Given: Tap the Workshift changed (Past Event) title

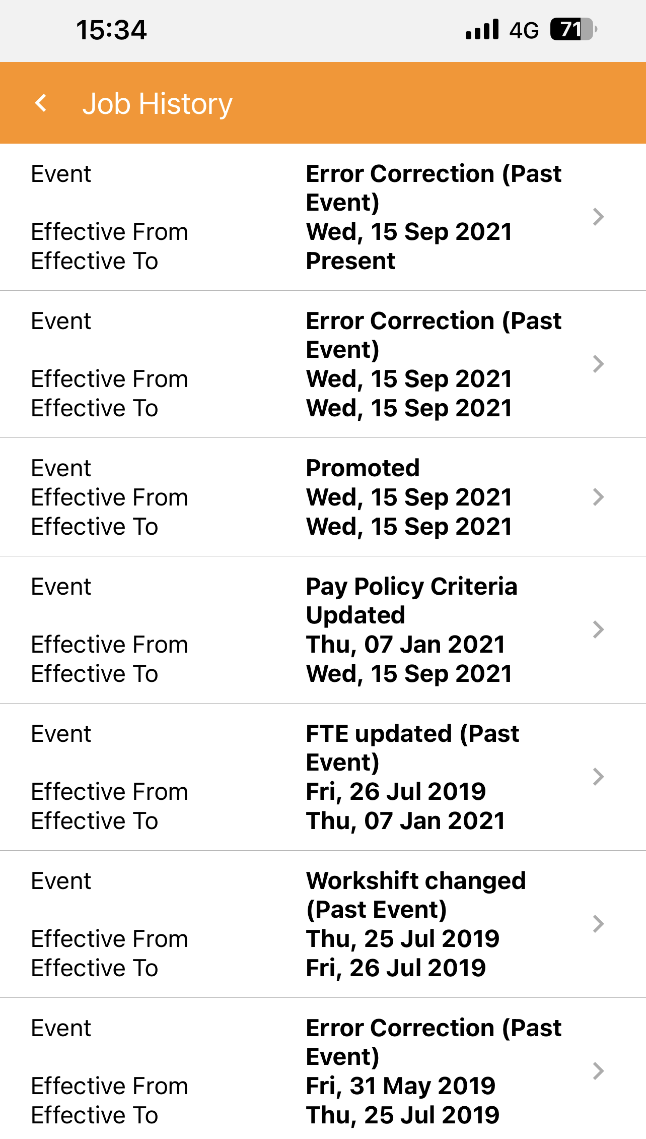Looking at the screenshot, I should tap(415, 895).
